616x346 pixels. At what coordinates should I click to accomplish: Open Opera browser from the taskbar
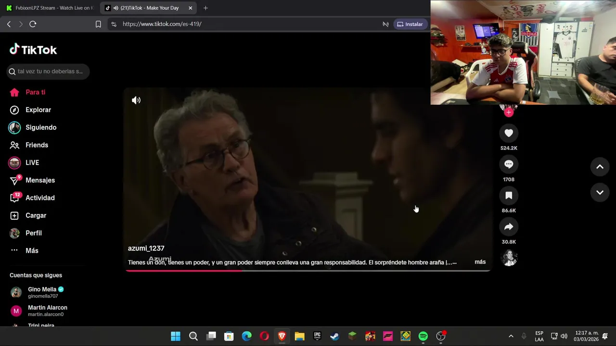[x=264, y=336]
